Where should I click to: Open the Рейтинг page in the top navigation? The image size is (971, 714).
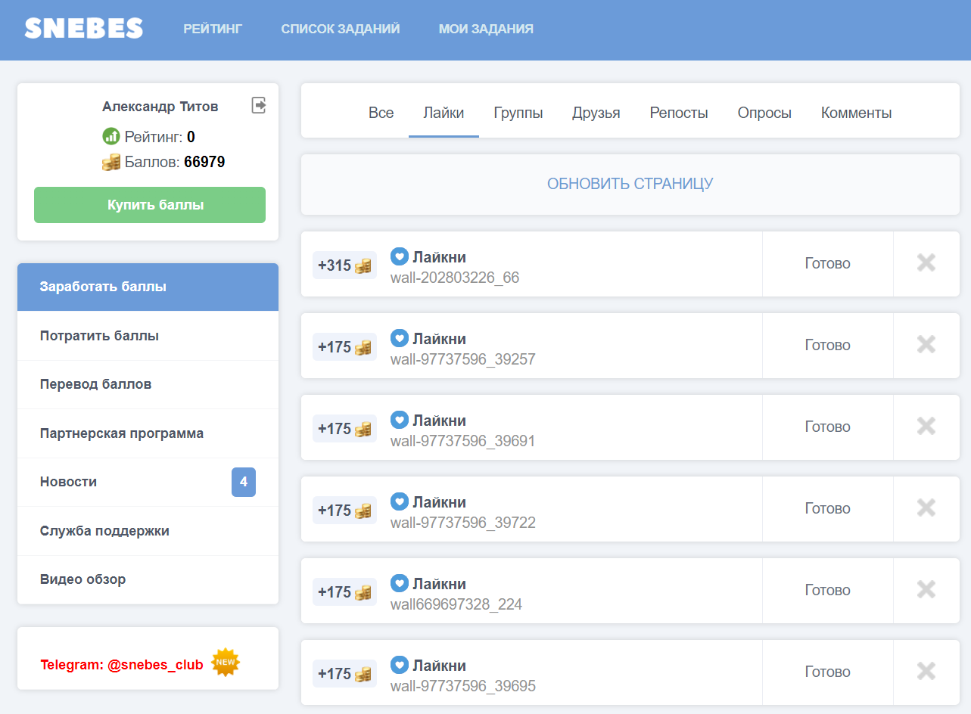tap(213, 29)
